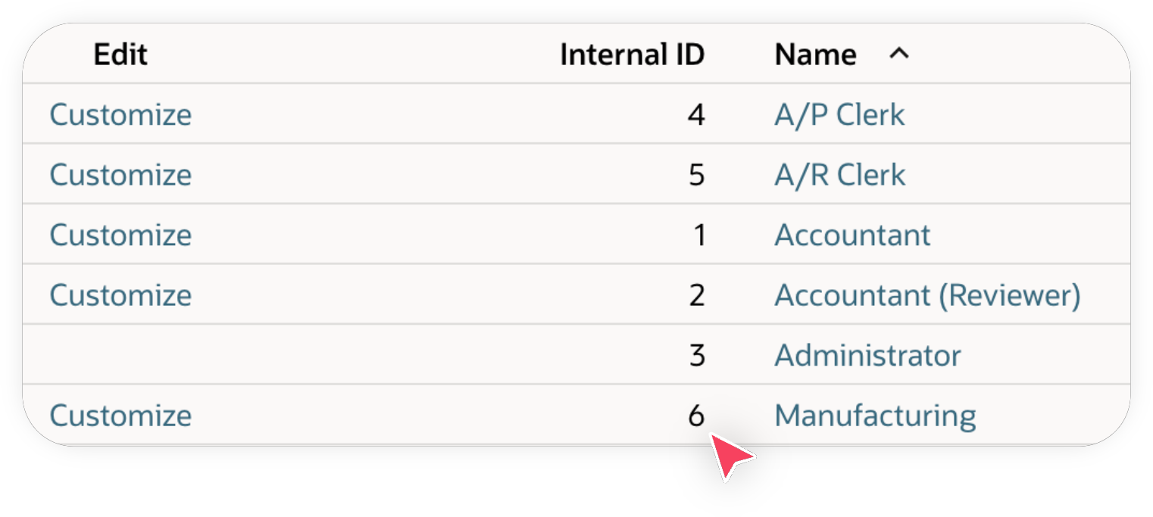Open the Manufacturing role
This screenshot has height=517, width=1153.
(874, 415)
